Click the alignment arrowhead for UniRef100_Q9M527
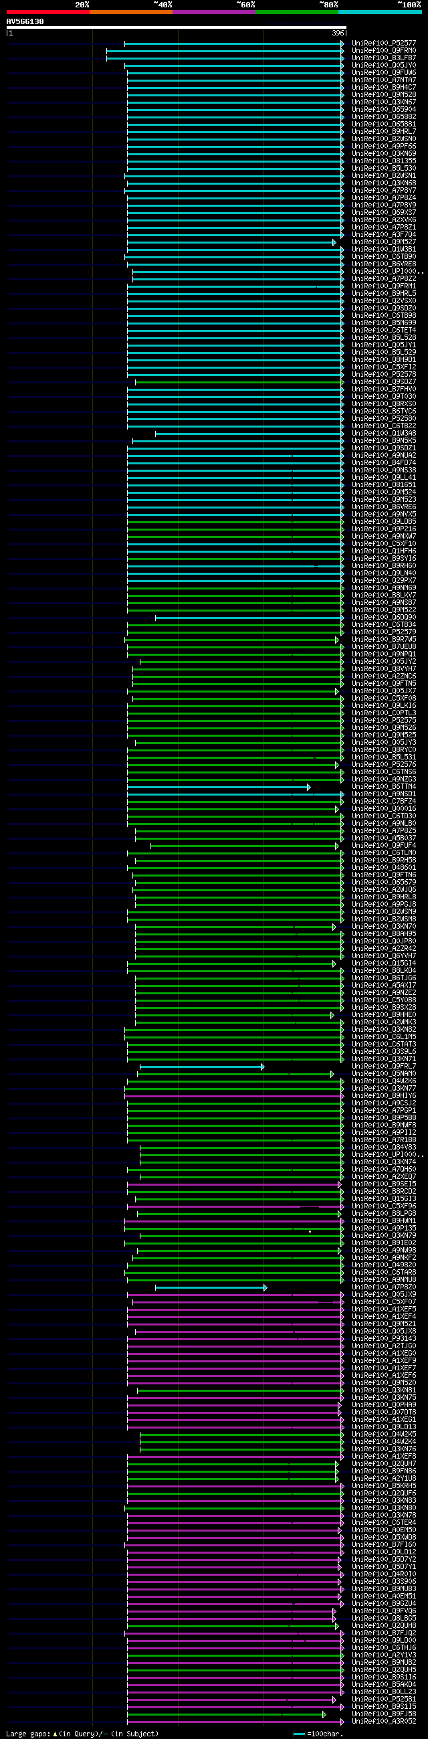The height and width of the screenshot is (1739, 428). click(x=334, y=242)
